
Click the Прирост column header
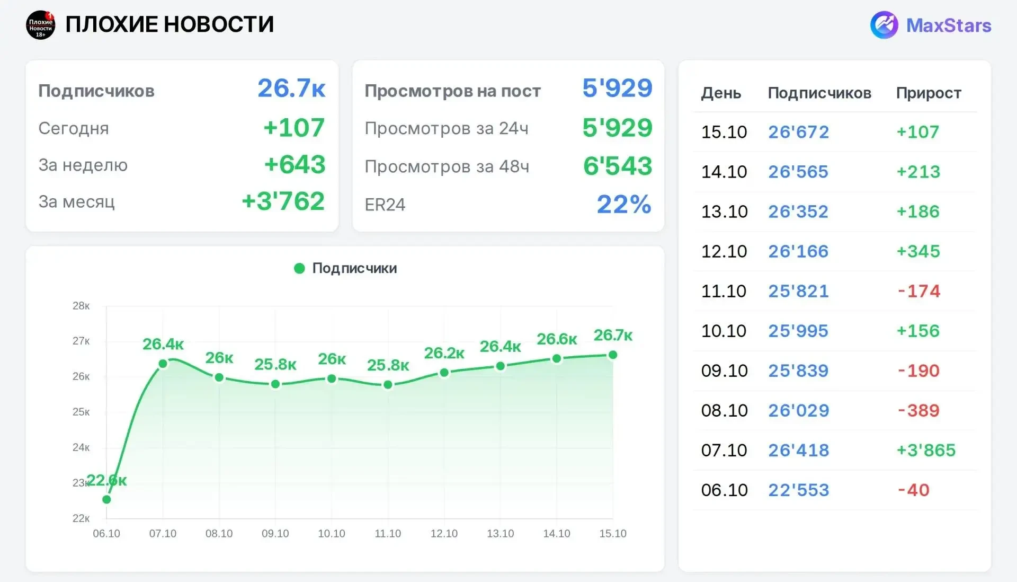[x=929, y=93]
